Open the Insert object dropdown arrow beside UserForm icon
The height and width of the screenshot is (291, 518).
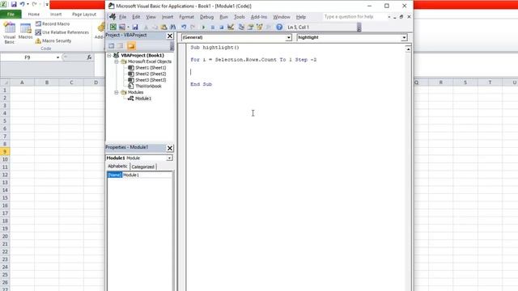coord(128,27)
